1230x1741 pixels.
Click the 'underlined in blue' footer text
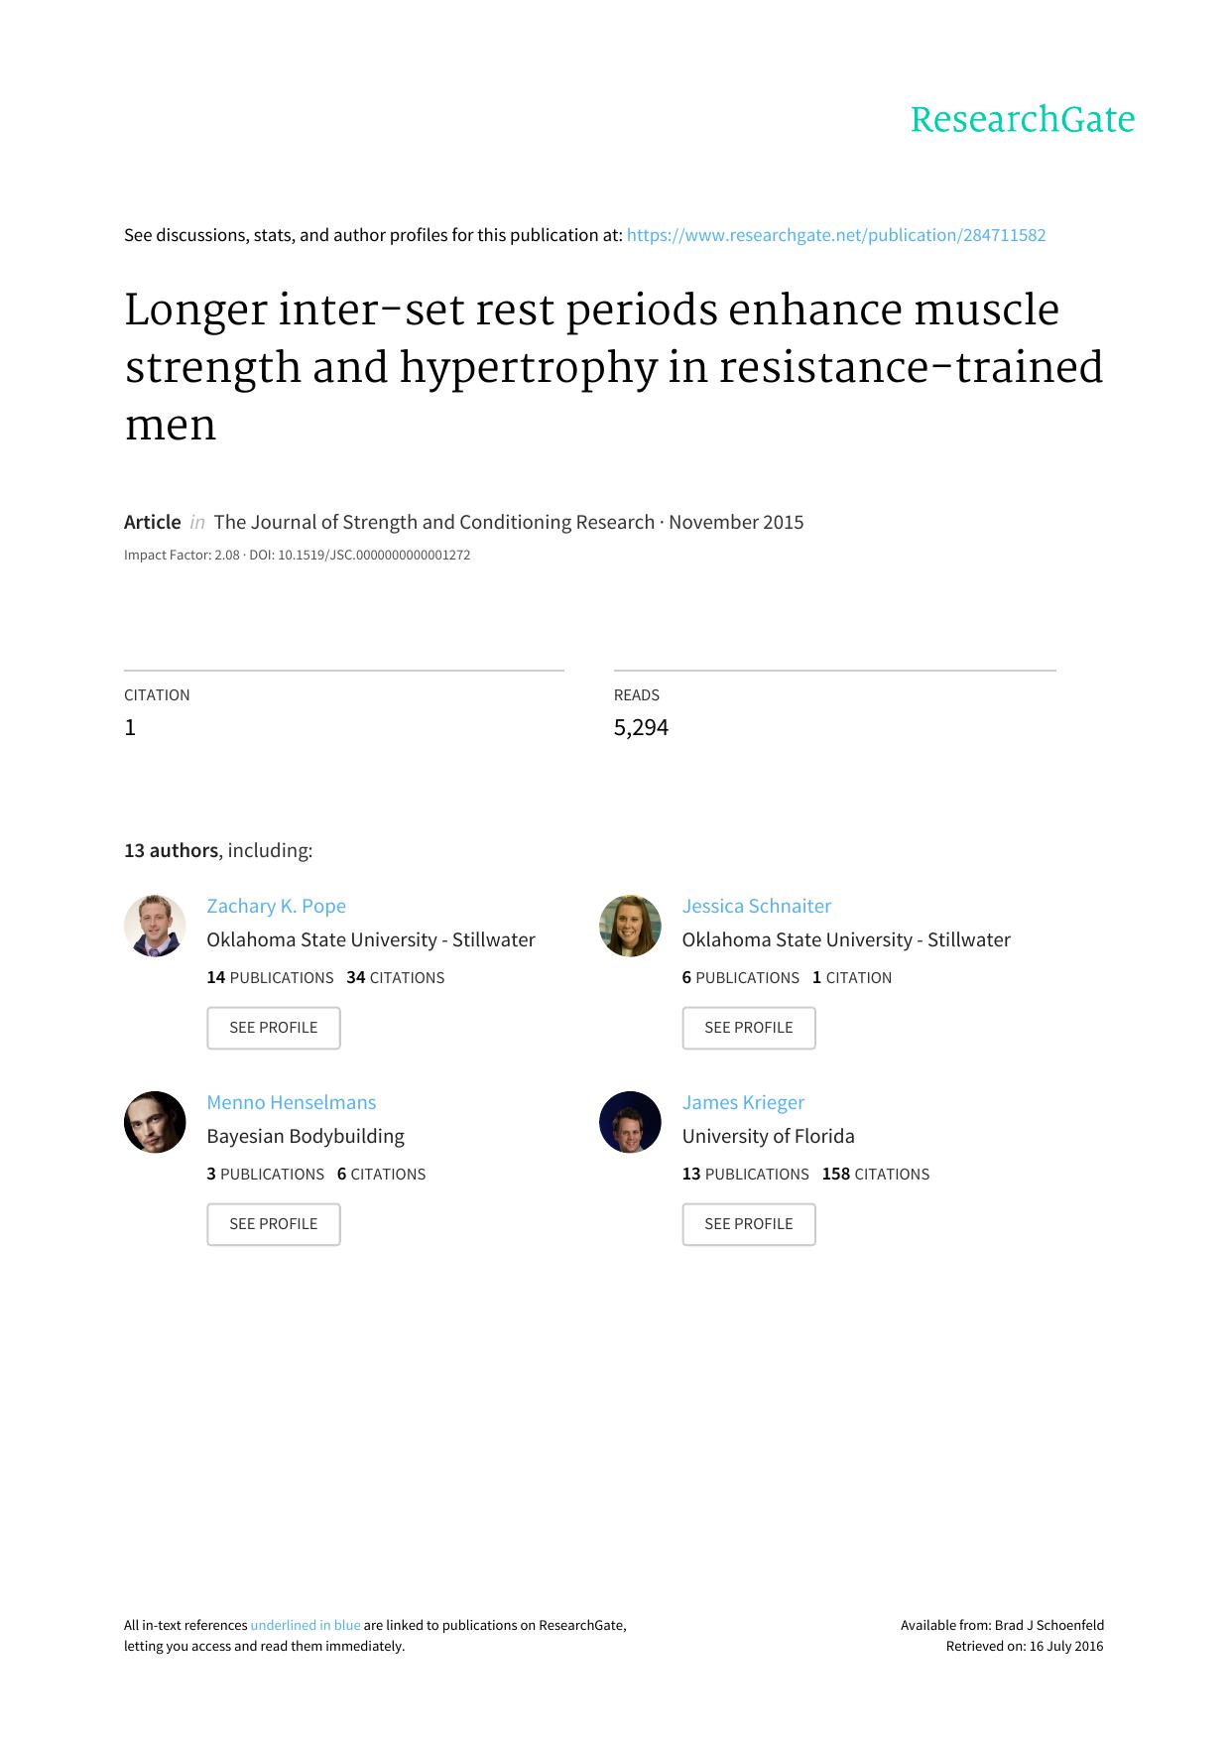pos(305,1625)
